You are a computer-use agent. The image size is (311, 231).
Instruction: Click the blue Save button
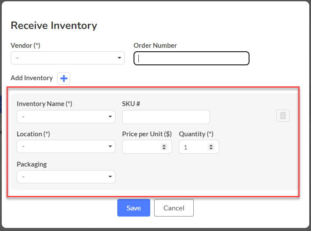pos(134,208)
